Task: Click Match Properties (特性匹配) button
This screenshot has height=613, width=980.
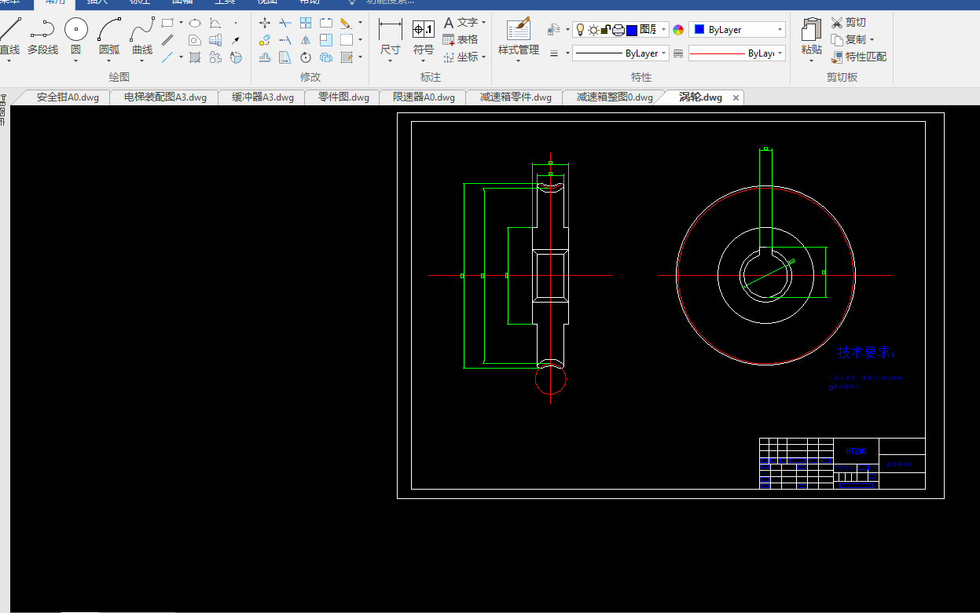Action: coord(858,57)
